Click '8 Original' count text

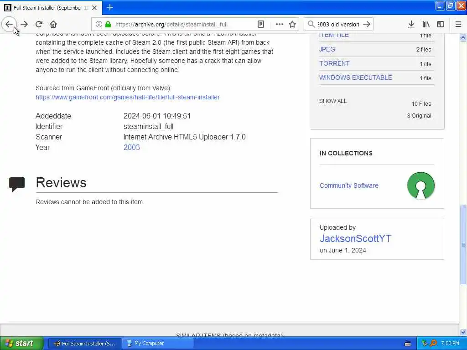[x=419, y=115]
